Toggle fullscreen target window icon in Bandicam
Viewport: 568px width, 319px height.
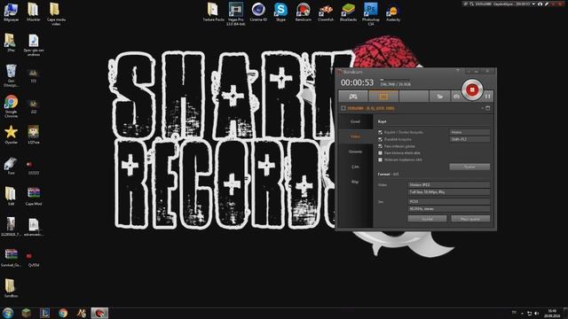487,108
